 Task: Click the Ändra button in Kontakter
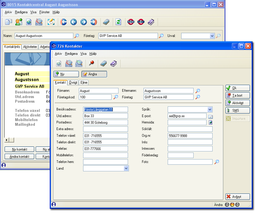click(94, 74)
